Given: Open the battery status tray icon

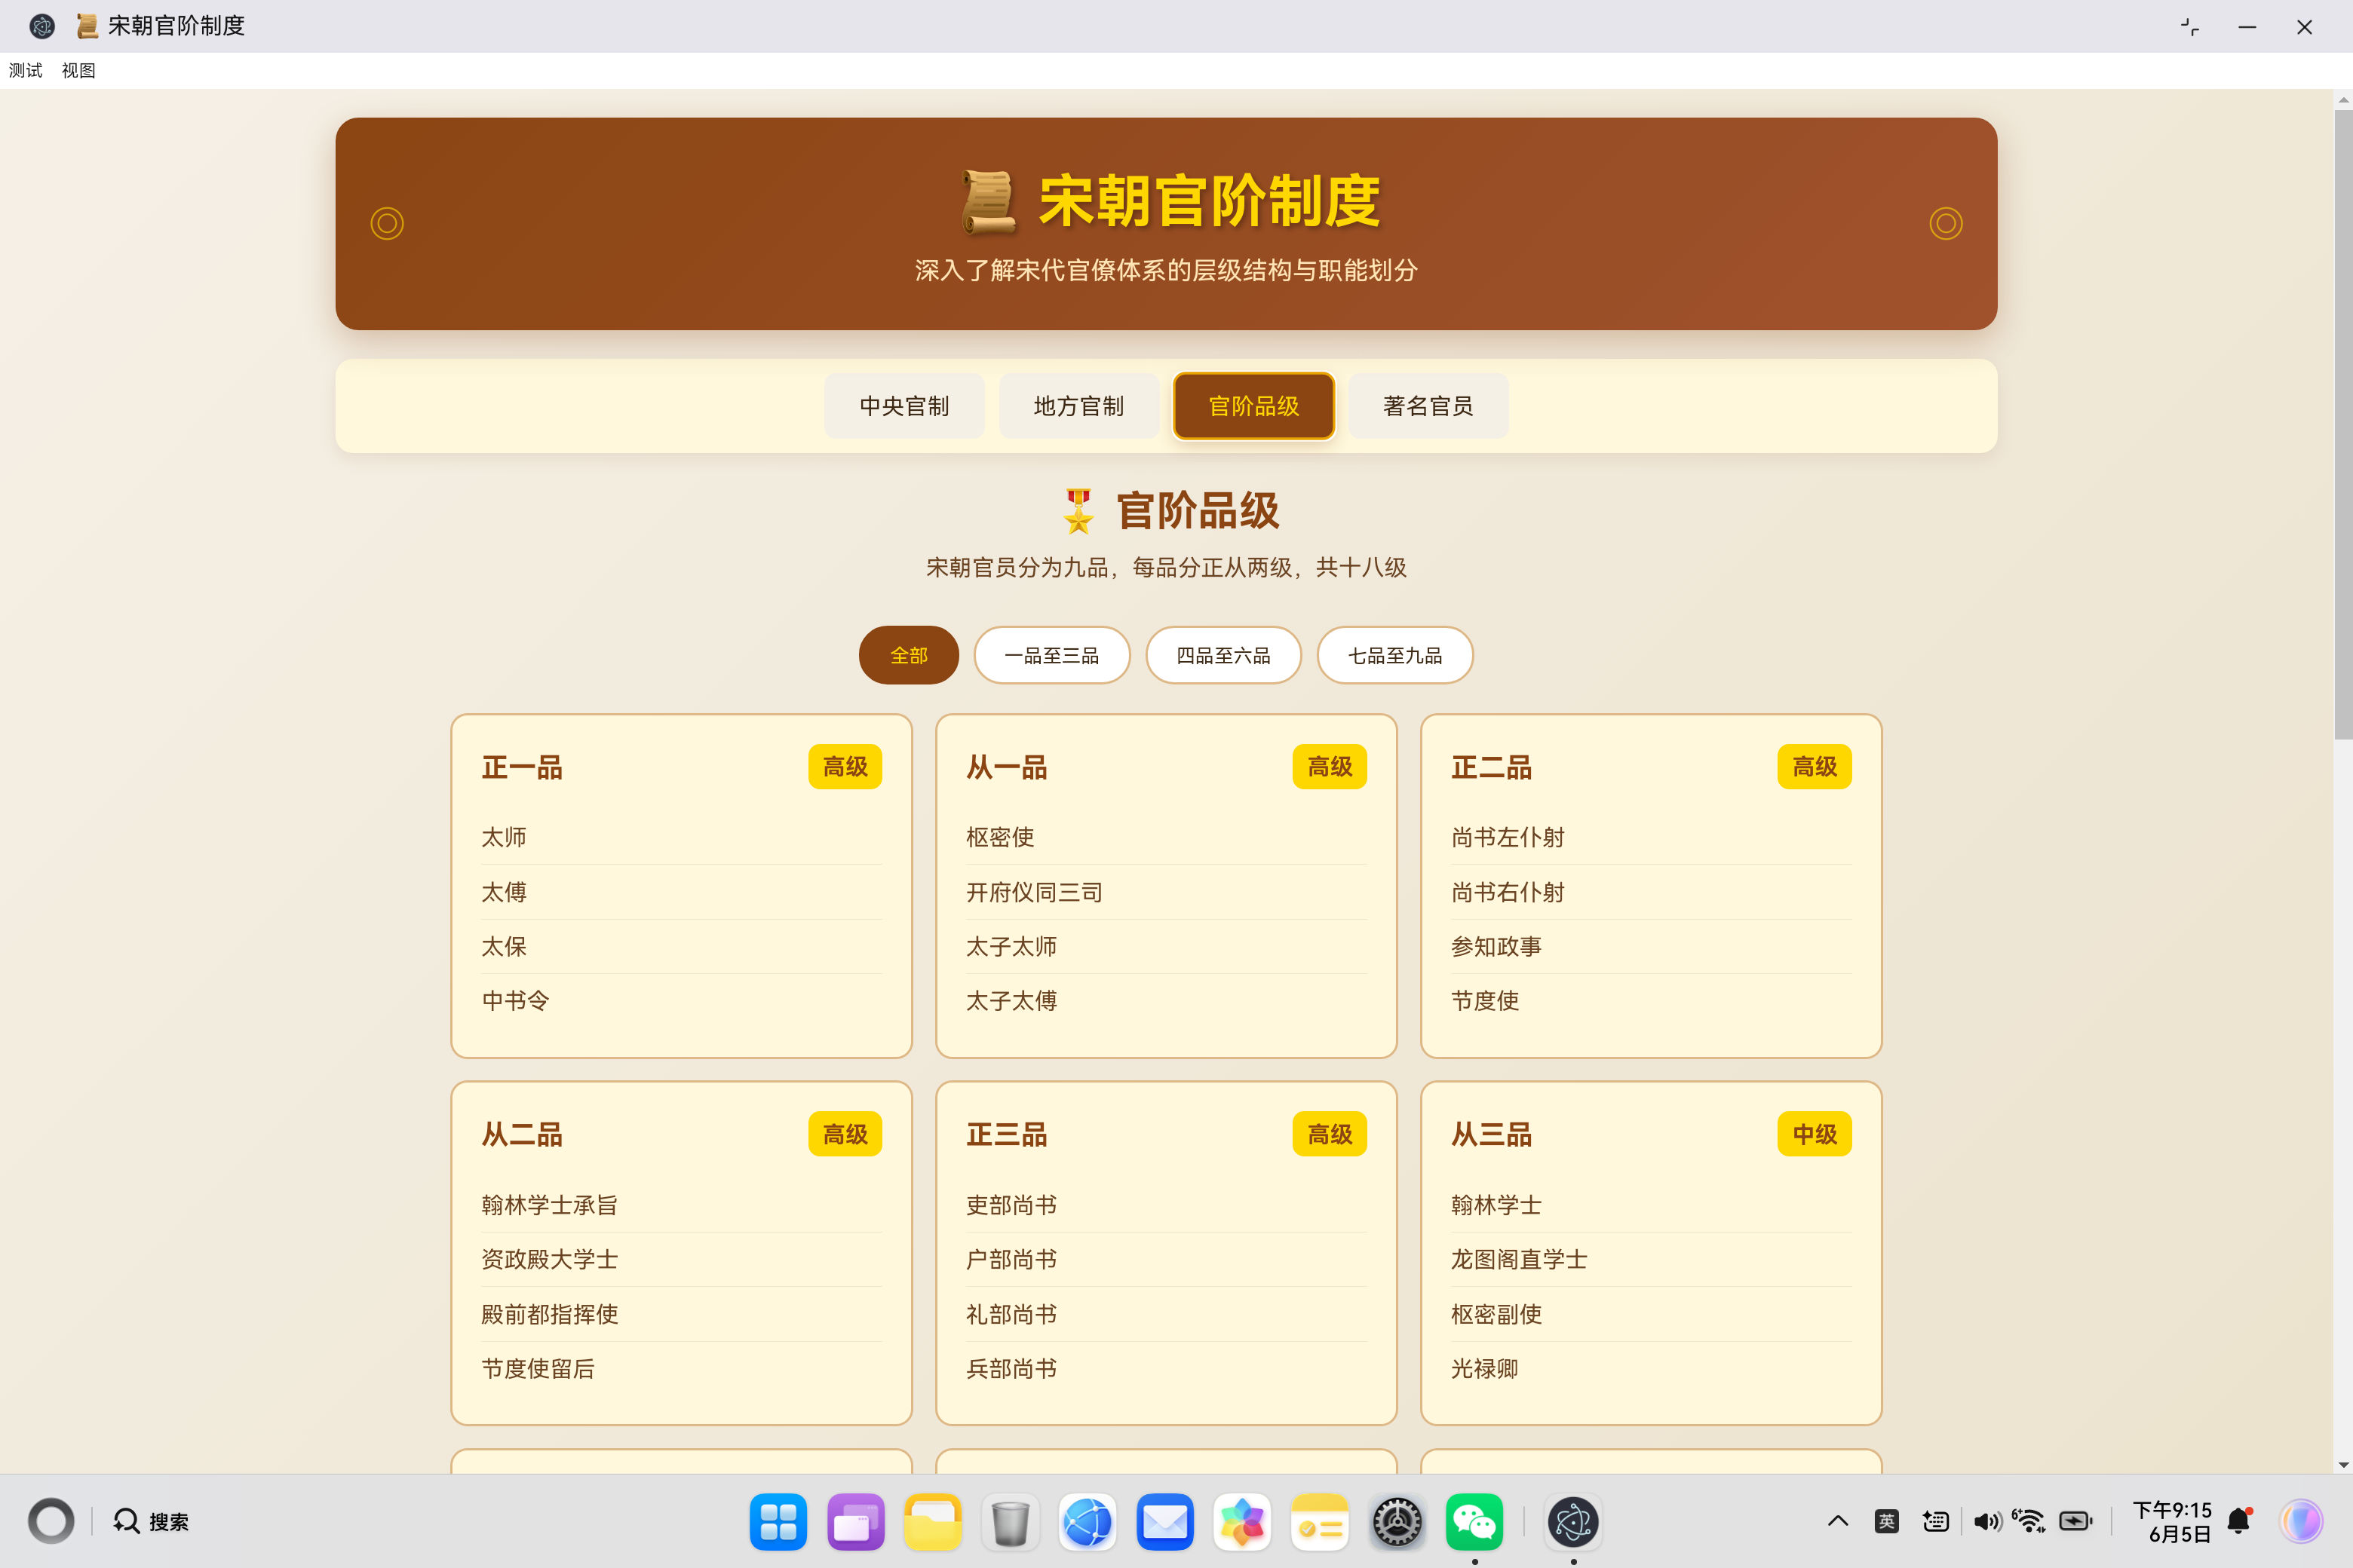Looking at the screenshot, I should [x=2076, y=1521].
